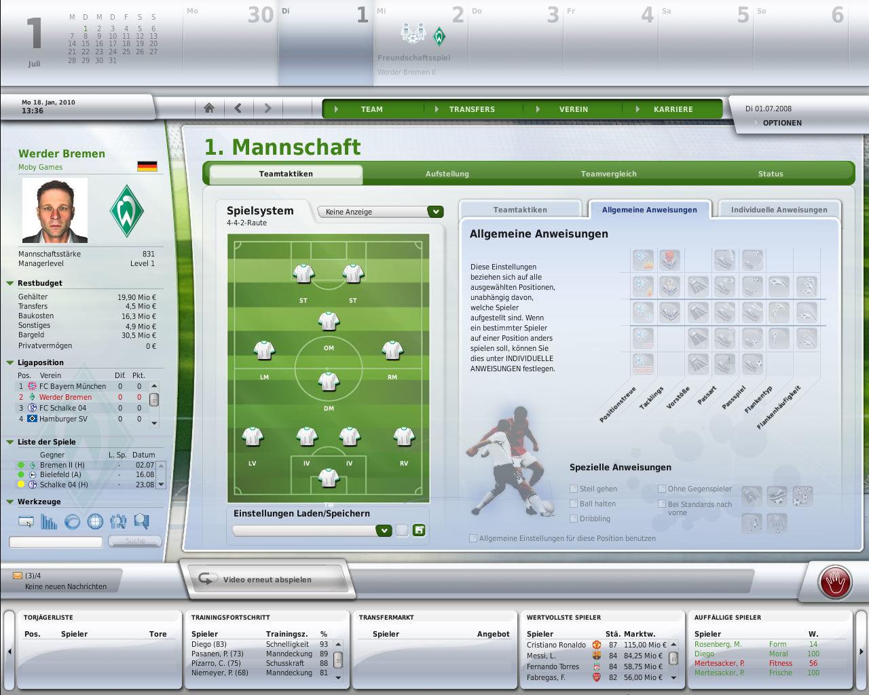
Task: Switch to the Status tab
Action: pyautogui.click(x=771, y=174)
